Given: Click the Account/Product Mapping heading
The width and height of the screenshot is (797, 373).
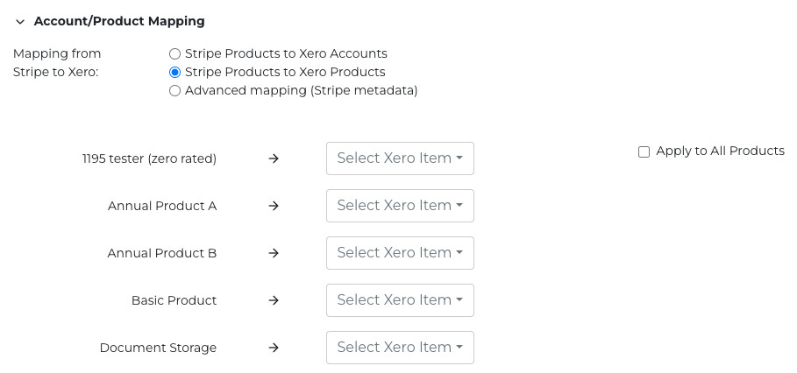Looking at the screenshot, I should [x=119, y=21].
